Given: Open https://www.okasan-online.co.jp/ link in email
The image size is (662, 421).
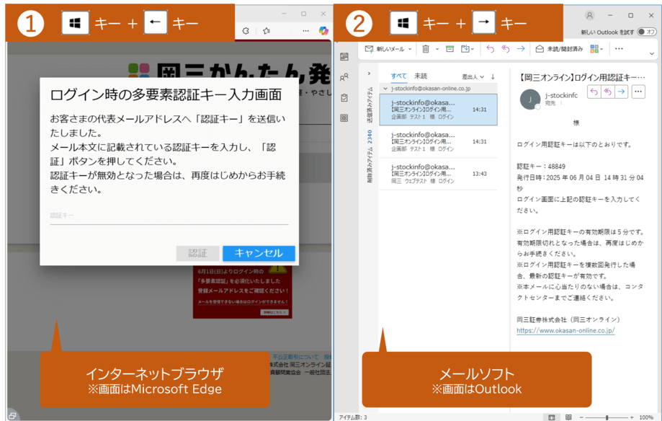Looking at the screenshot, I should tap(565, 331).
